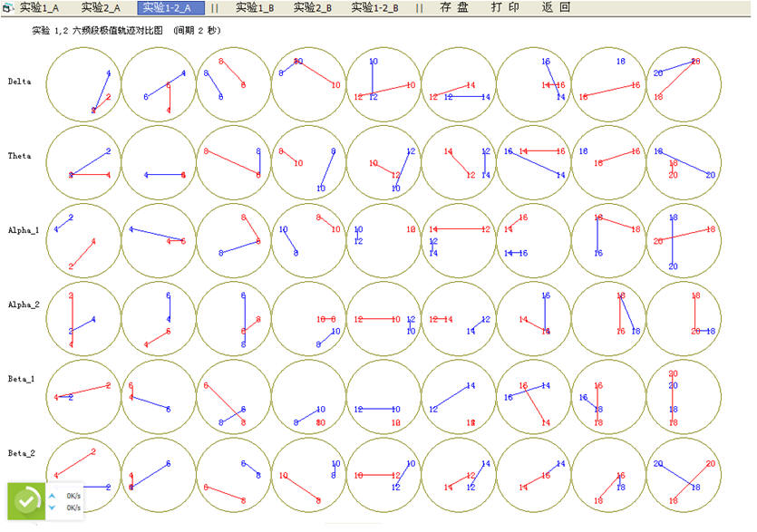Open the 实验1_A menu item
757x532 pixels.
[x=39, y=8]
